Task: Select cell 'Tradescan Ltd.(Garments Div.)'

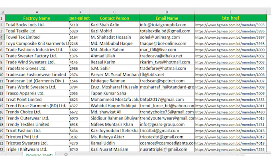Action: 37,81
